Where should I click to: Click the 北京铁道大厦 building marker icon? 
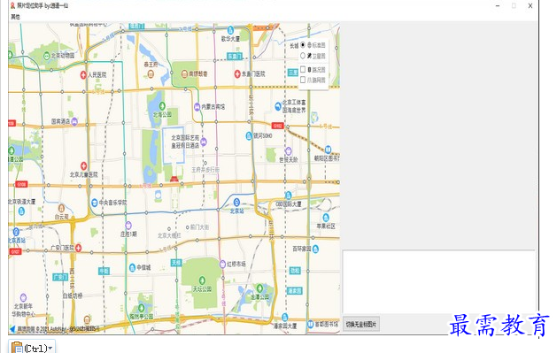[x=21, y=211]
